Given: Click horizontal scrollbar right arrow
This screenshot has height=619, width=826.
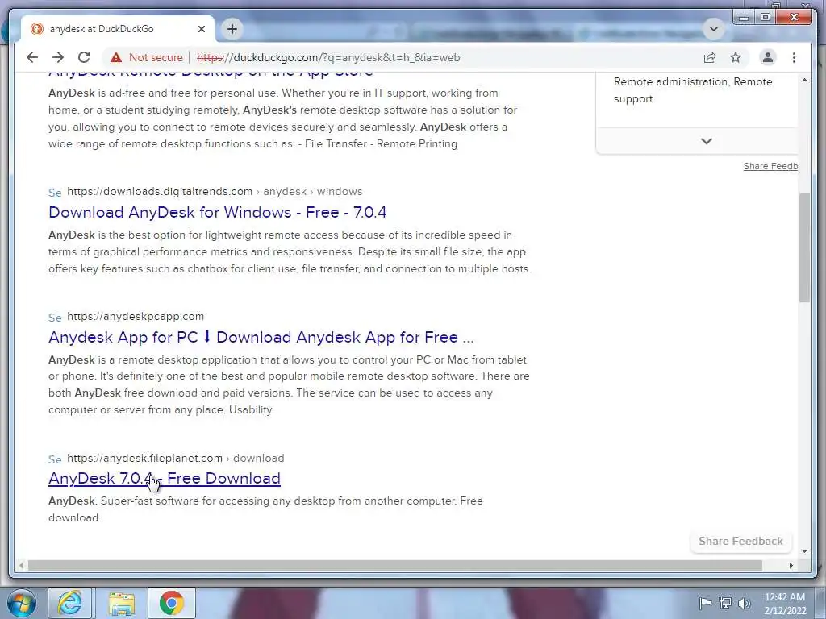Looking at the screenshot, I should [791, 565].
